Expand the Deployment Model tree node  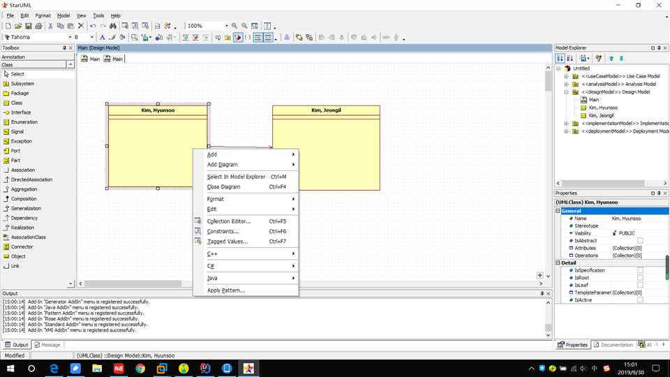[566, 131]
